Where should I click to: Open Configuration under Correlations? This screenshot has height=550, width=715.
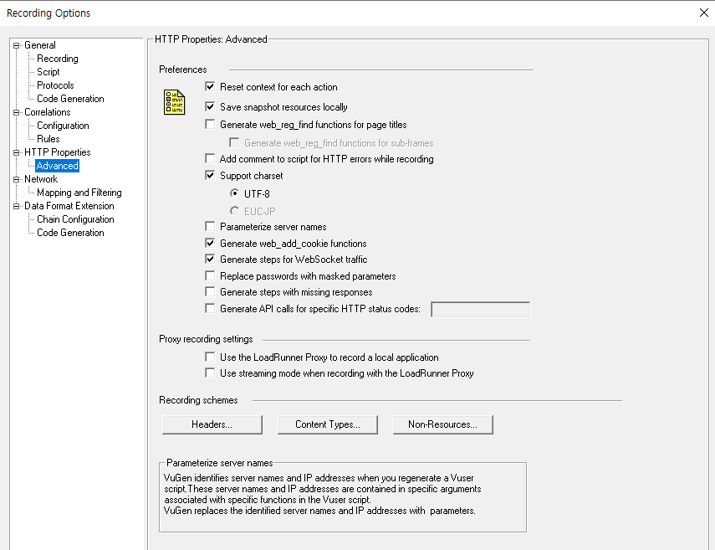click(63, 126)
